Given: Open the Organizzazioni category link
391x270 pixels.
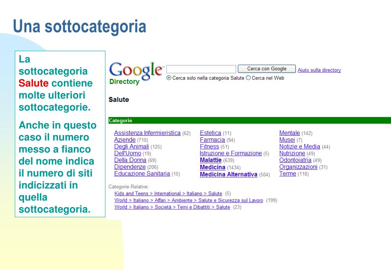Looking at the screenshot, I should tap(298, 167).
